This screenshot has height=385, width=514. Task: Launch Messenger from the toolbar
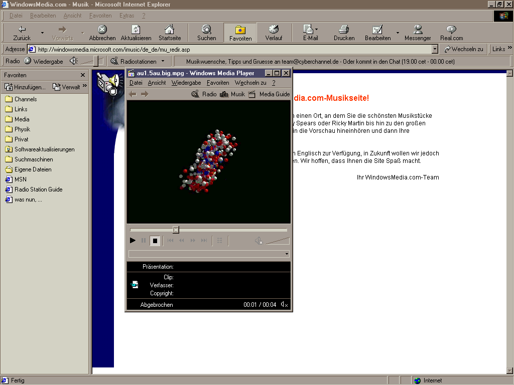pos(418,33)
